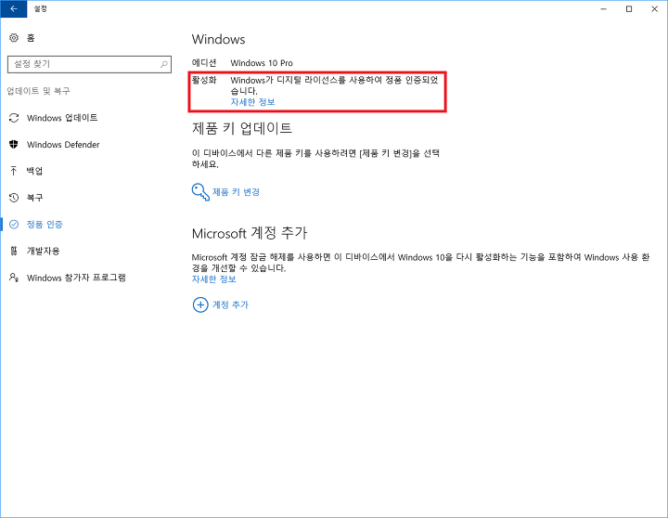Click the 에디션 label

(x=204, y=63)
